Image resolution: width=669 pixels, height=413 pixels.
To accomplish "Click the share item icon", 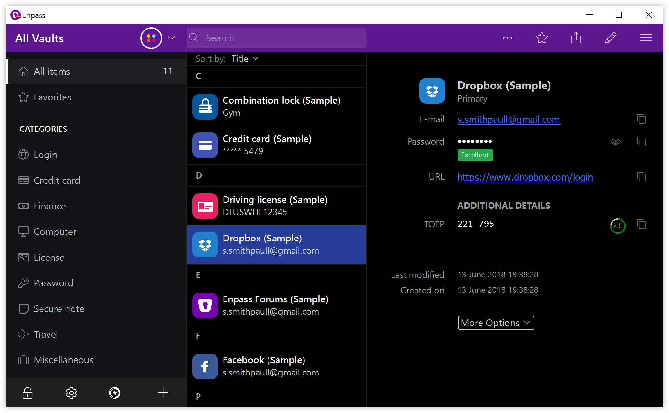I will (x=576, y=38).
